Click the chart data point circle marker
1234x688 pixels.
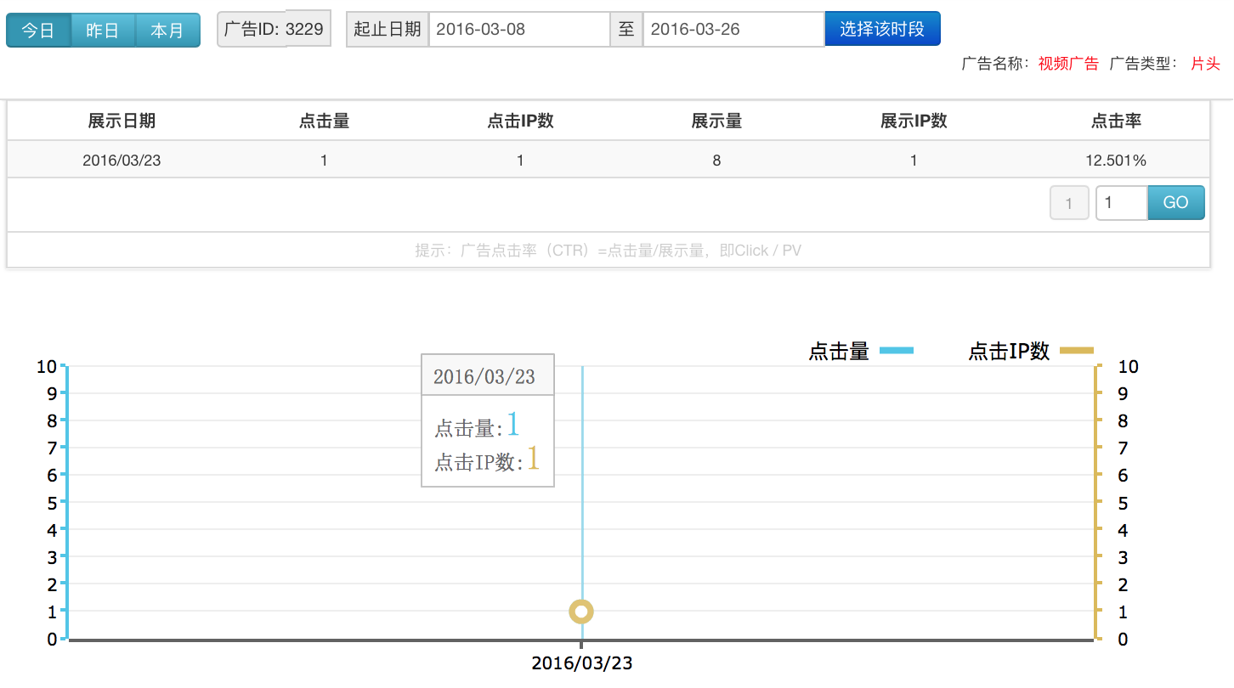click(582, 612)
